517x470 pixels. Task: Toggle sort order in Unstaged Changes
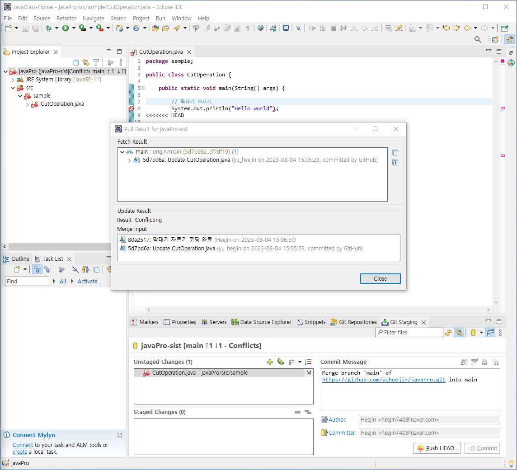308,362
